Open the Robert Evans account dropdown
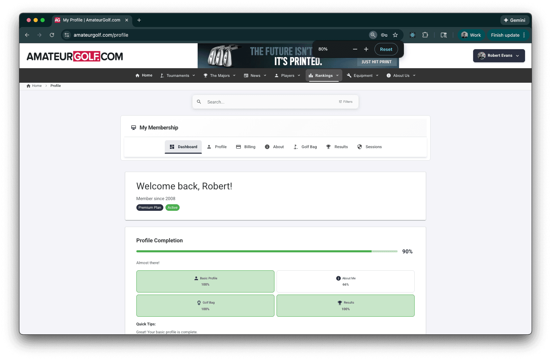 pyautogui.click(x=499, y=56)
